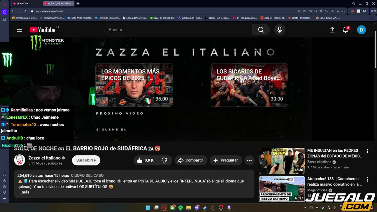This screenshot has height=212, width=377.
Task: Take snapshot with Opera camera icon
Action: pyautogui.click(x=310, y=11)
